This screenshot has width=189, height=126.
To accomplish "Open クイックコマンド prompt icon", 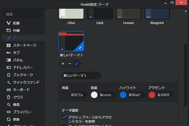I will (x=9, y=82).
